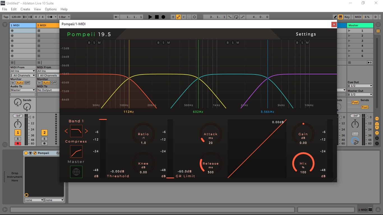
Task: Click the Band 1 low-pass filter shape icon
Action: point(76,131)
